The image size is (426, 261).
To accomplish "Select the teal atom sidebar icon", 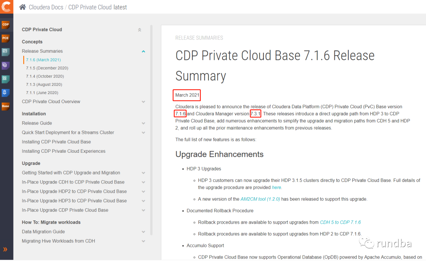I will click(6, 79).
